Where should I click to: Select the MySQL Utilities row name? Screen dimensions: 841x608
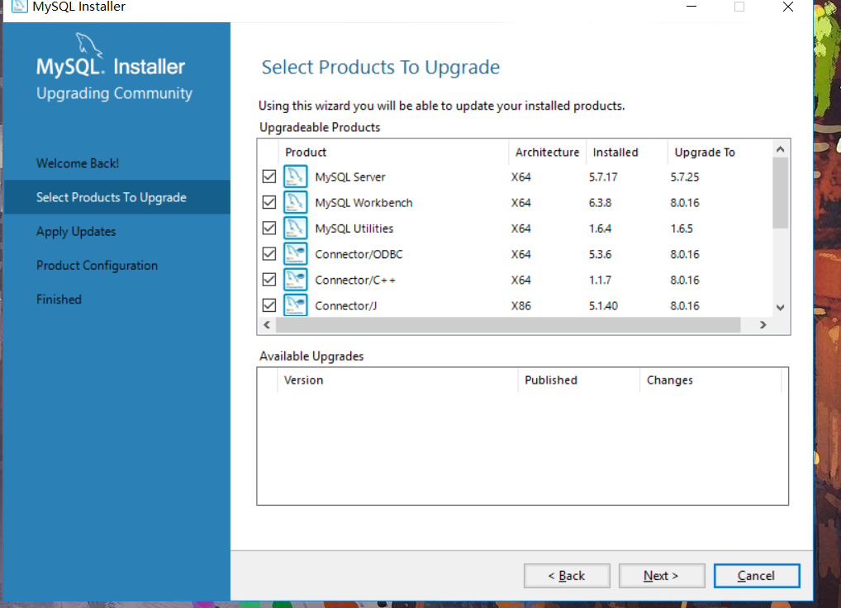coord(354,229)
